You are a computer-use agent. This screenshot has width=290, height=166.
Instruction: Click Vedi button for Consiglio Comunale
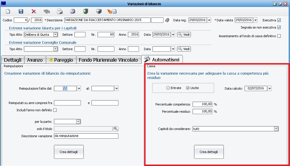(x=184, y=49)
